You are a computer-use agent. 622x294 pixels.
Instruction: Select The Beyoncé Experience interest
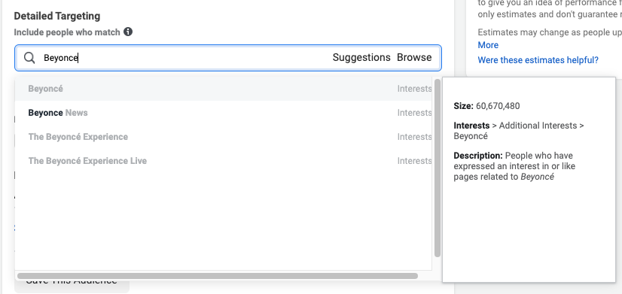pyautogui.click(x=224, y=137)
